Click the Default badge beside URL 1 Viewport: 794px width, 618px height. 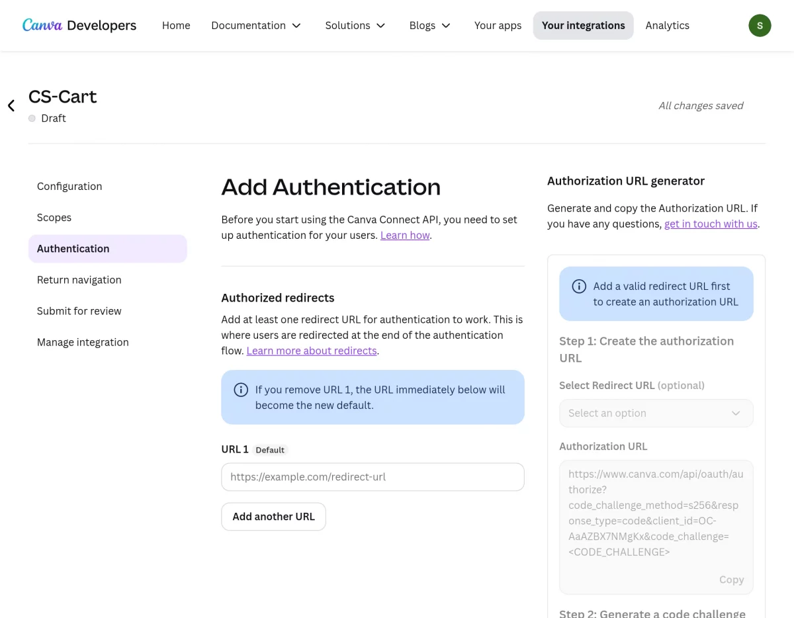270,450
